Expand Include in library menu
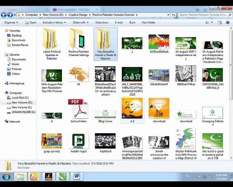The image size is (233, 187). [54, 23]
